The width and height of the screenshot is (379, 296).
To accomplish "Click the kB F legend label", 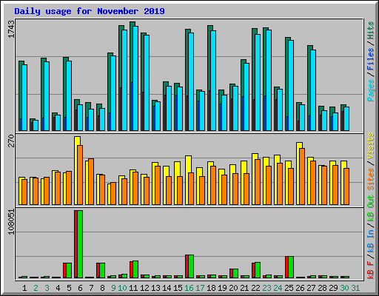I will tap(371, 271).
